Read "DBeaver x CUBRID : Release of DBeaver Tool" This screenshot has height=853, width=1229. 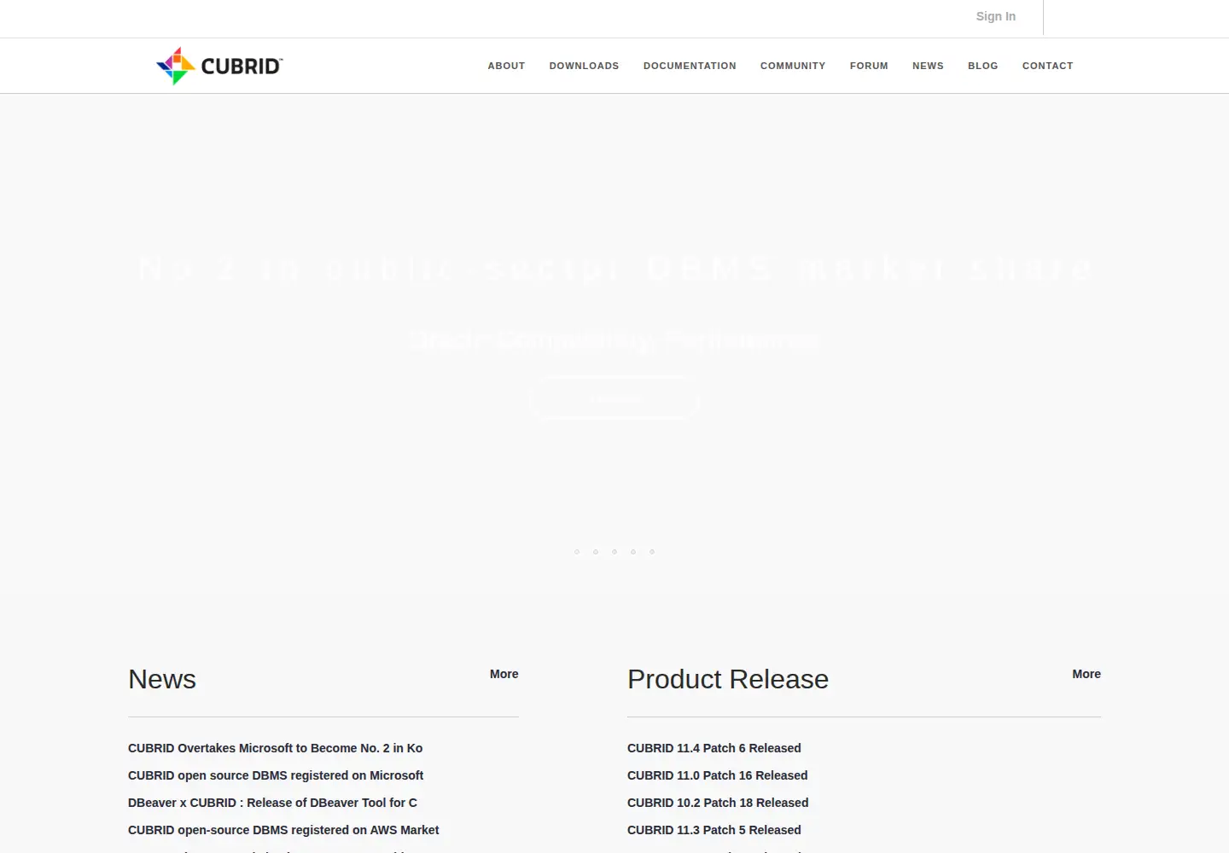click(x=272, y=803)
